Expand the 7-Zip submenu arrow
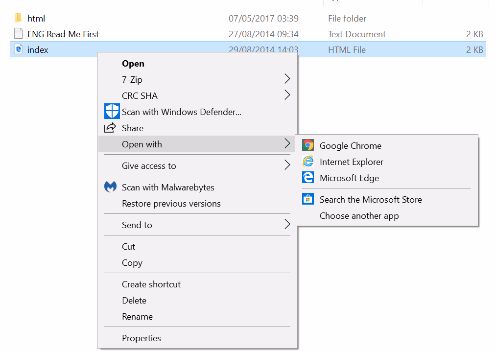The width and height of the screenshot is (496, 351). (287, 79)
